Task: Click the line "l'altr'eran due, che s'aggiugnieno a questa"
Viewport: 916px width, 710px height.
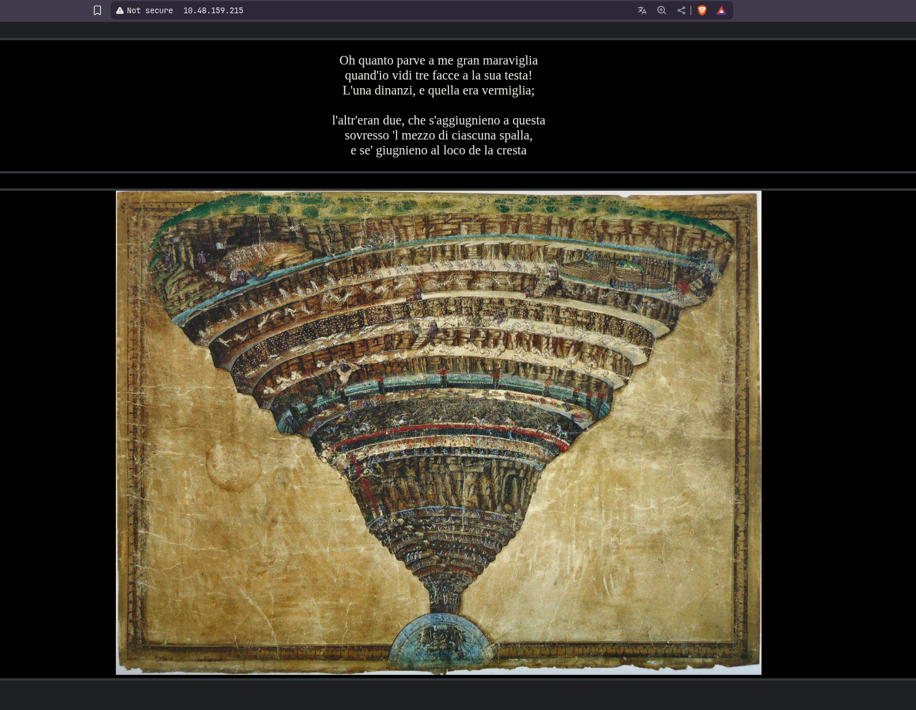Action: click(x=438, y=120)
